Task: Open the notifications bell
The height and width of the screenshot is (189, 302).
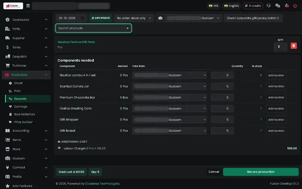Action: pos(287,6)
